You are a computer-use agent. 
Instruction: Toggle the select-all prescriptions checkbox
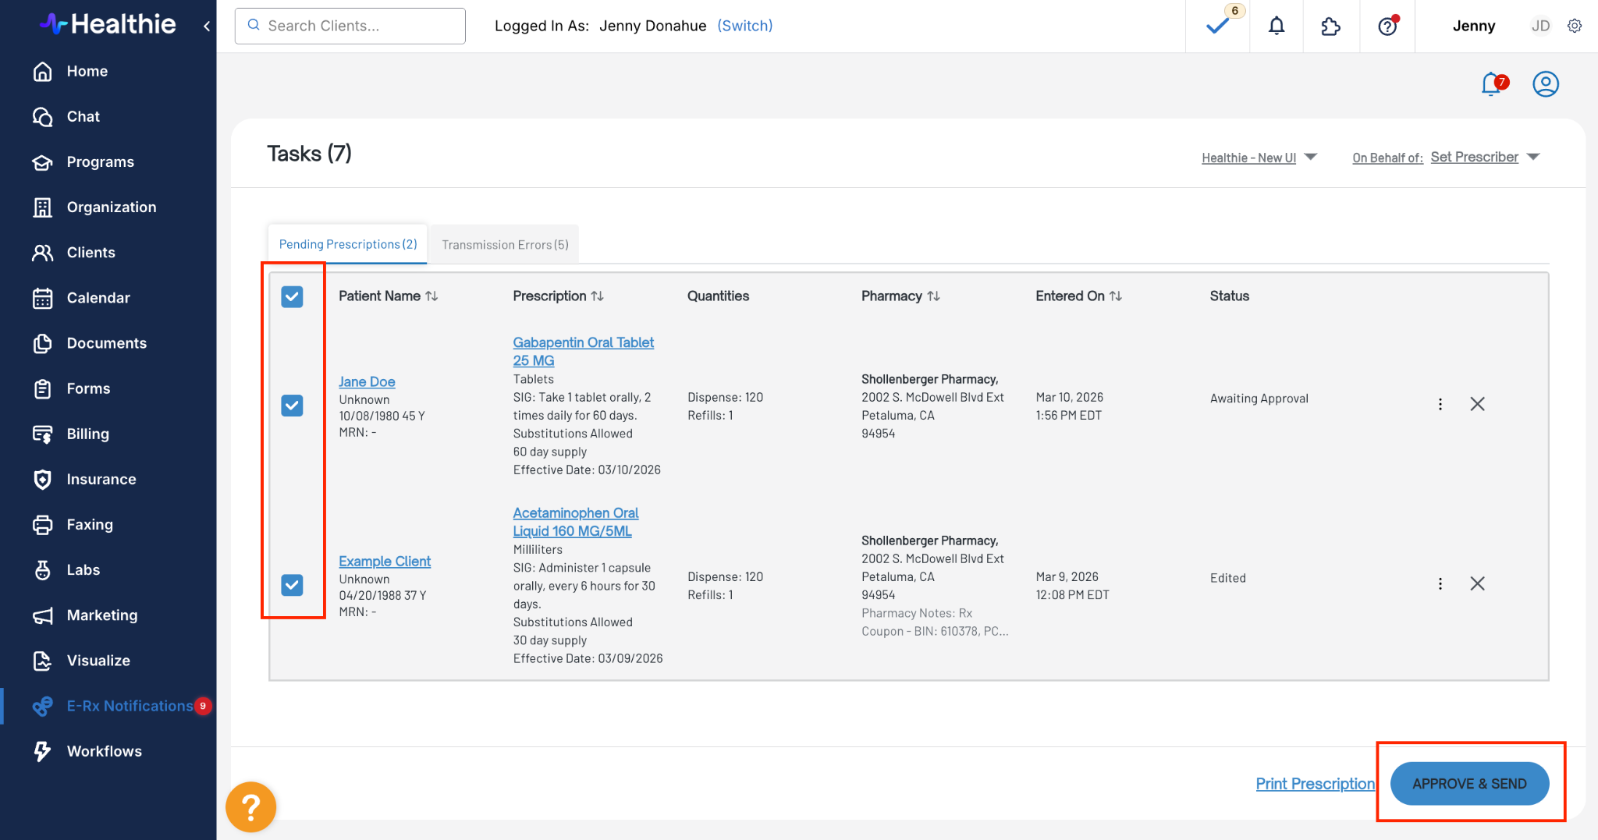[x=292, y=296]
